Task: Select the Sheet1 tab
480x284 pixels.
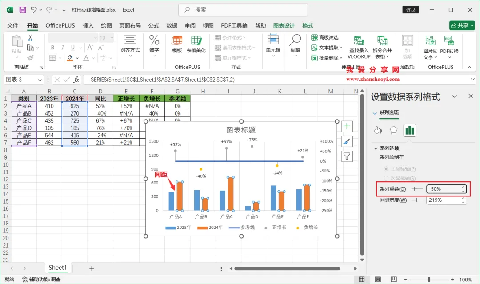Action: click(57, 268)
